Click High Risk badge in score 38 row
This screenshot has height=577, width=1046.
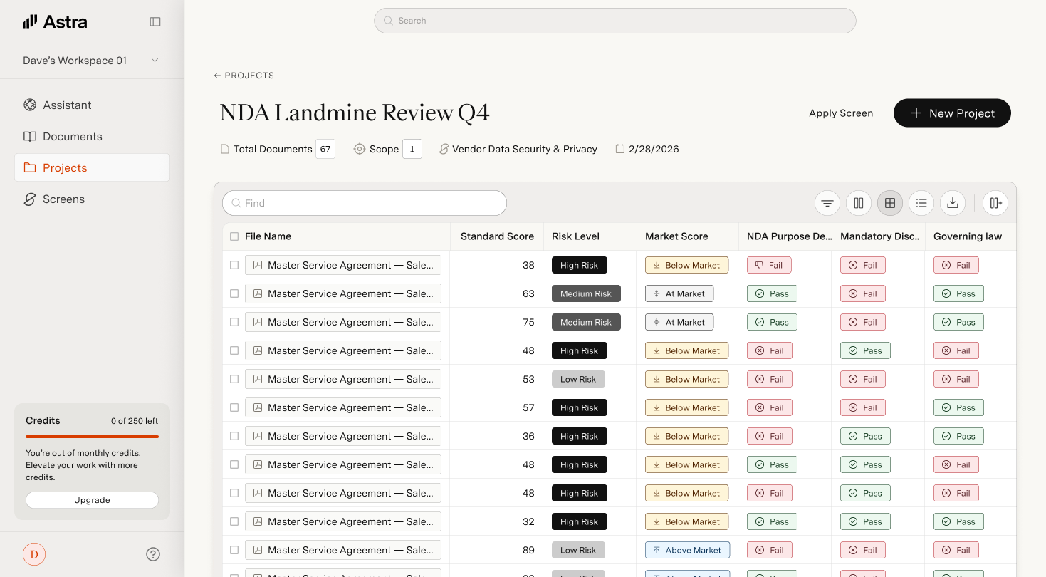tap(580, 265)
